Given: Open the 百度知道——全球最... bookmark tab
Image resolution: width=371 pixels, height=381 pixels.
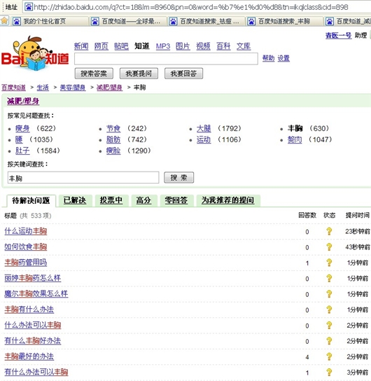Looking at the screenshot, I should pyautogui.click(x=128, y=22).
